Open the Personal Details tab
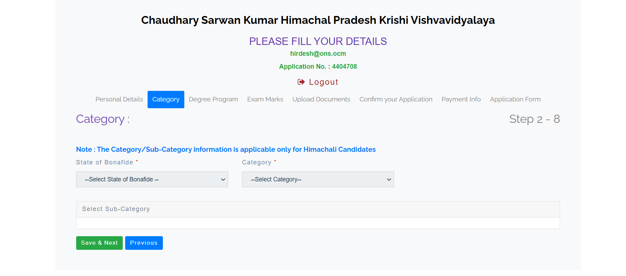This screenshot has width=626, height=276. click(x=119, y=99)
